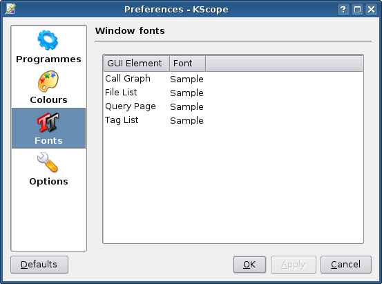
Task: Open the Programmes gear icon page
Action: coord(48,41)
